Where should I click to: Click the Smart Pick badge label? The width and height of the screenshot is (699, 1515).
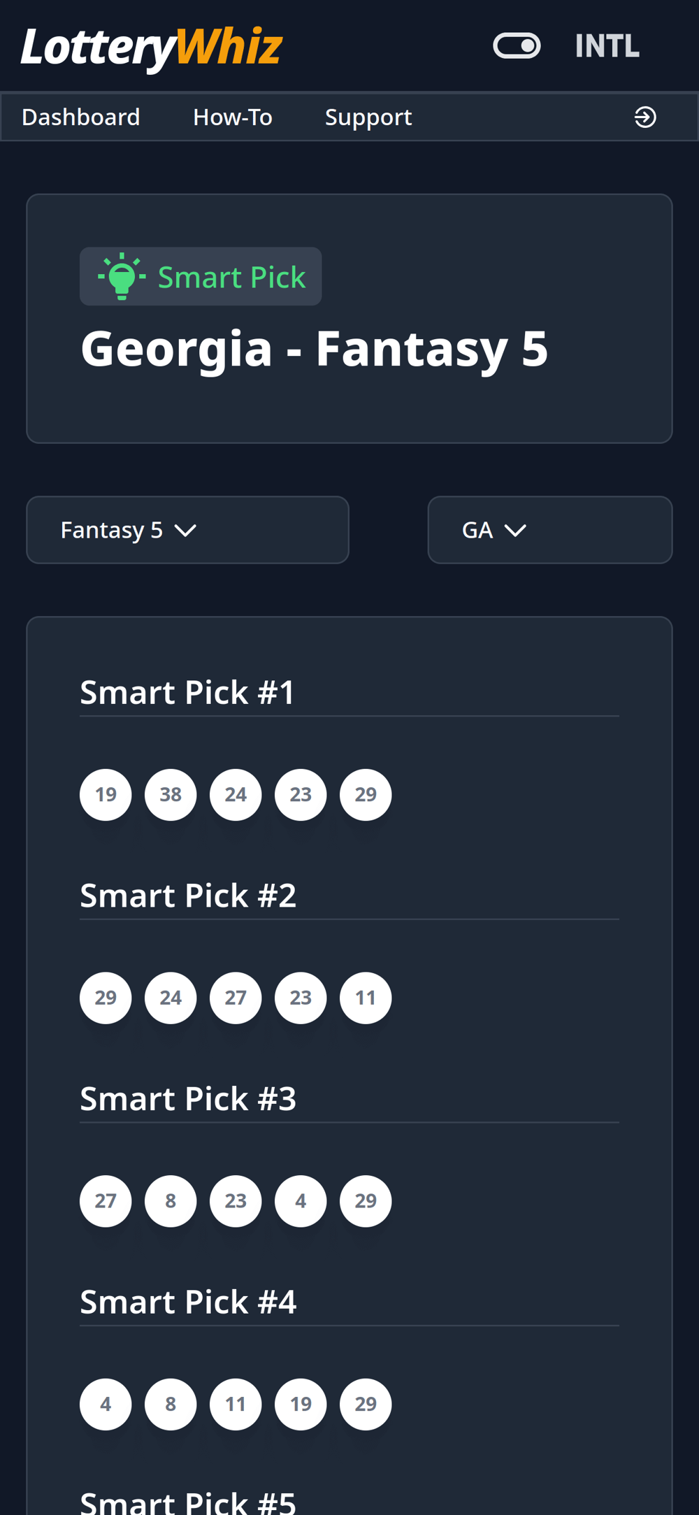click(231, 277)
